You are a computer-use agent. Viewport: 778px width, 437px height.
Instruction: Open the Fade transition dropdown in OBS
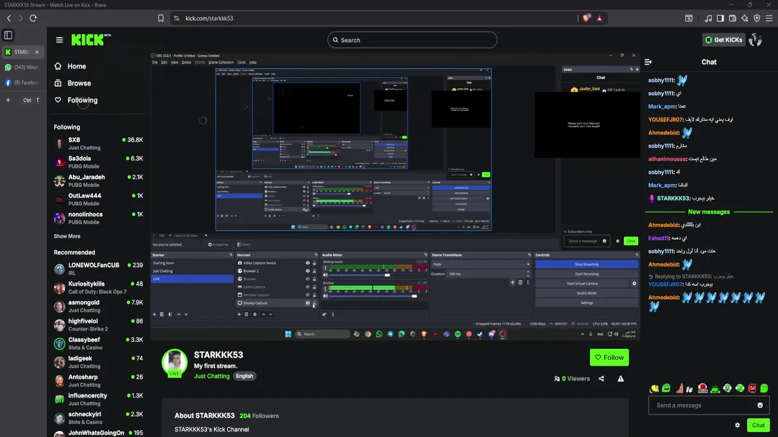coord(481,265)
